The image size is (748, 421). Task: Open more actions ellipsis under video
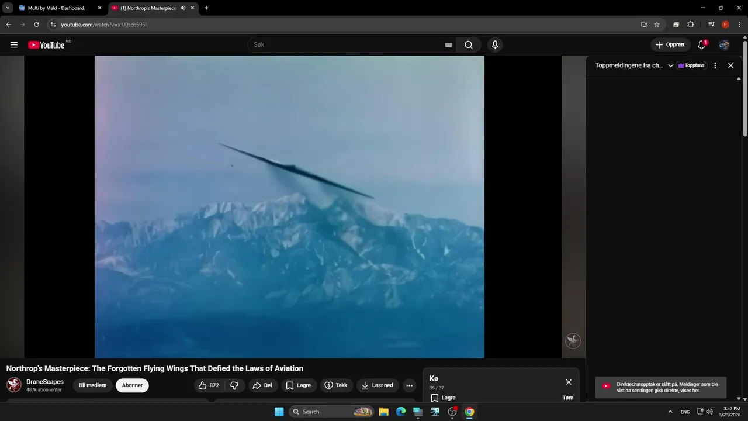pos(409,385)
